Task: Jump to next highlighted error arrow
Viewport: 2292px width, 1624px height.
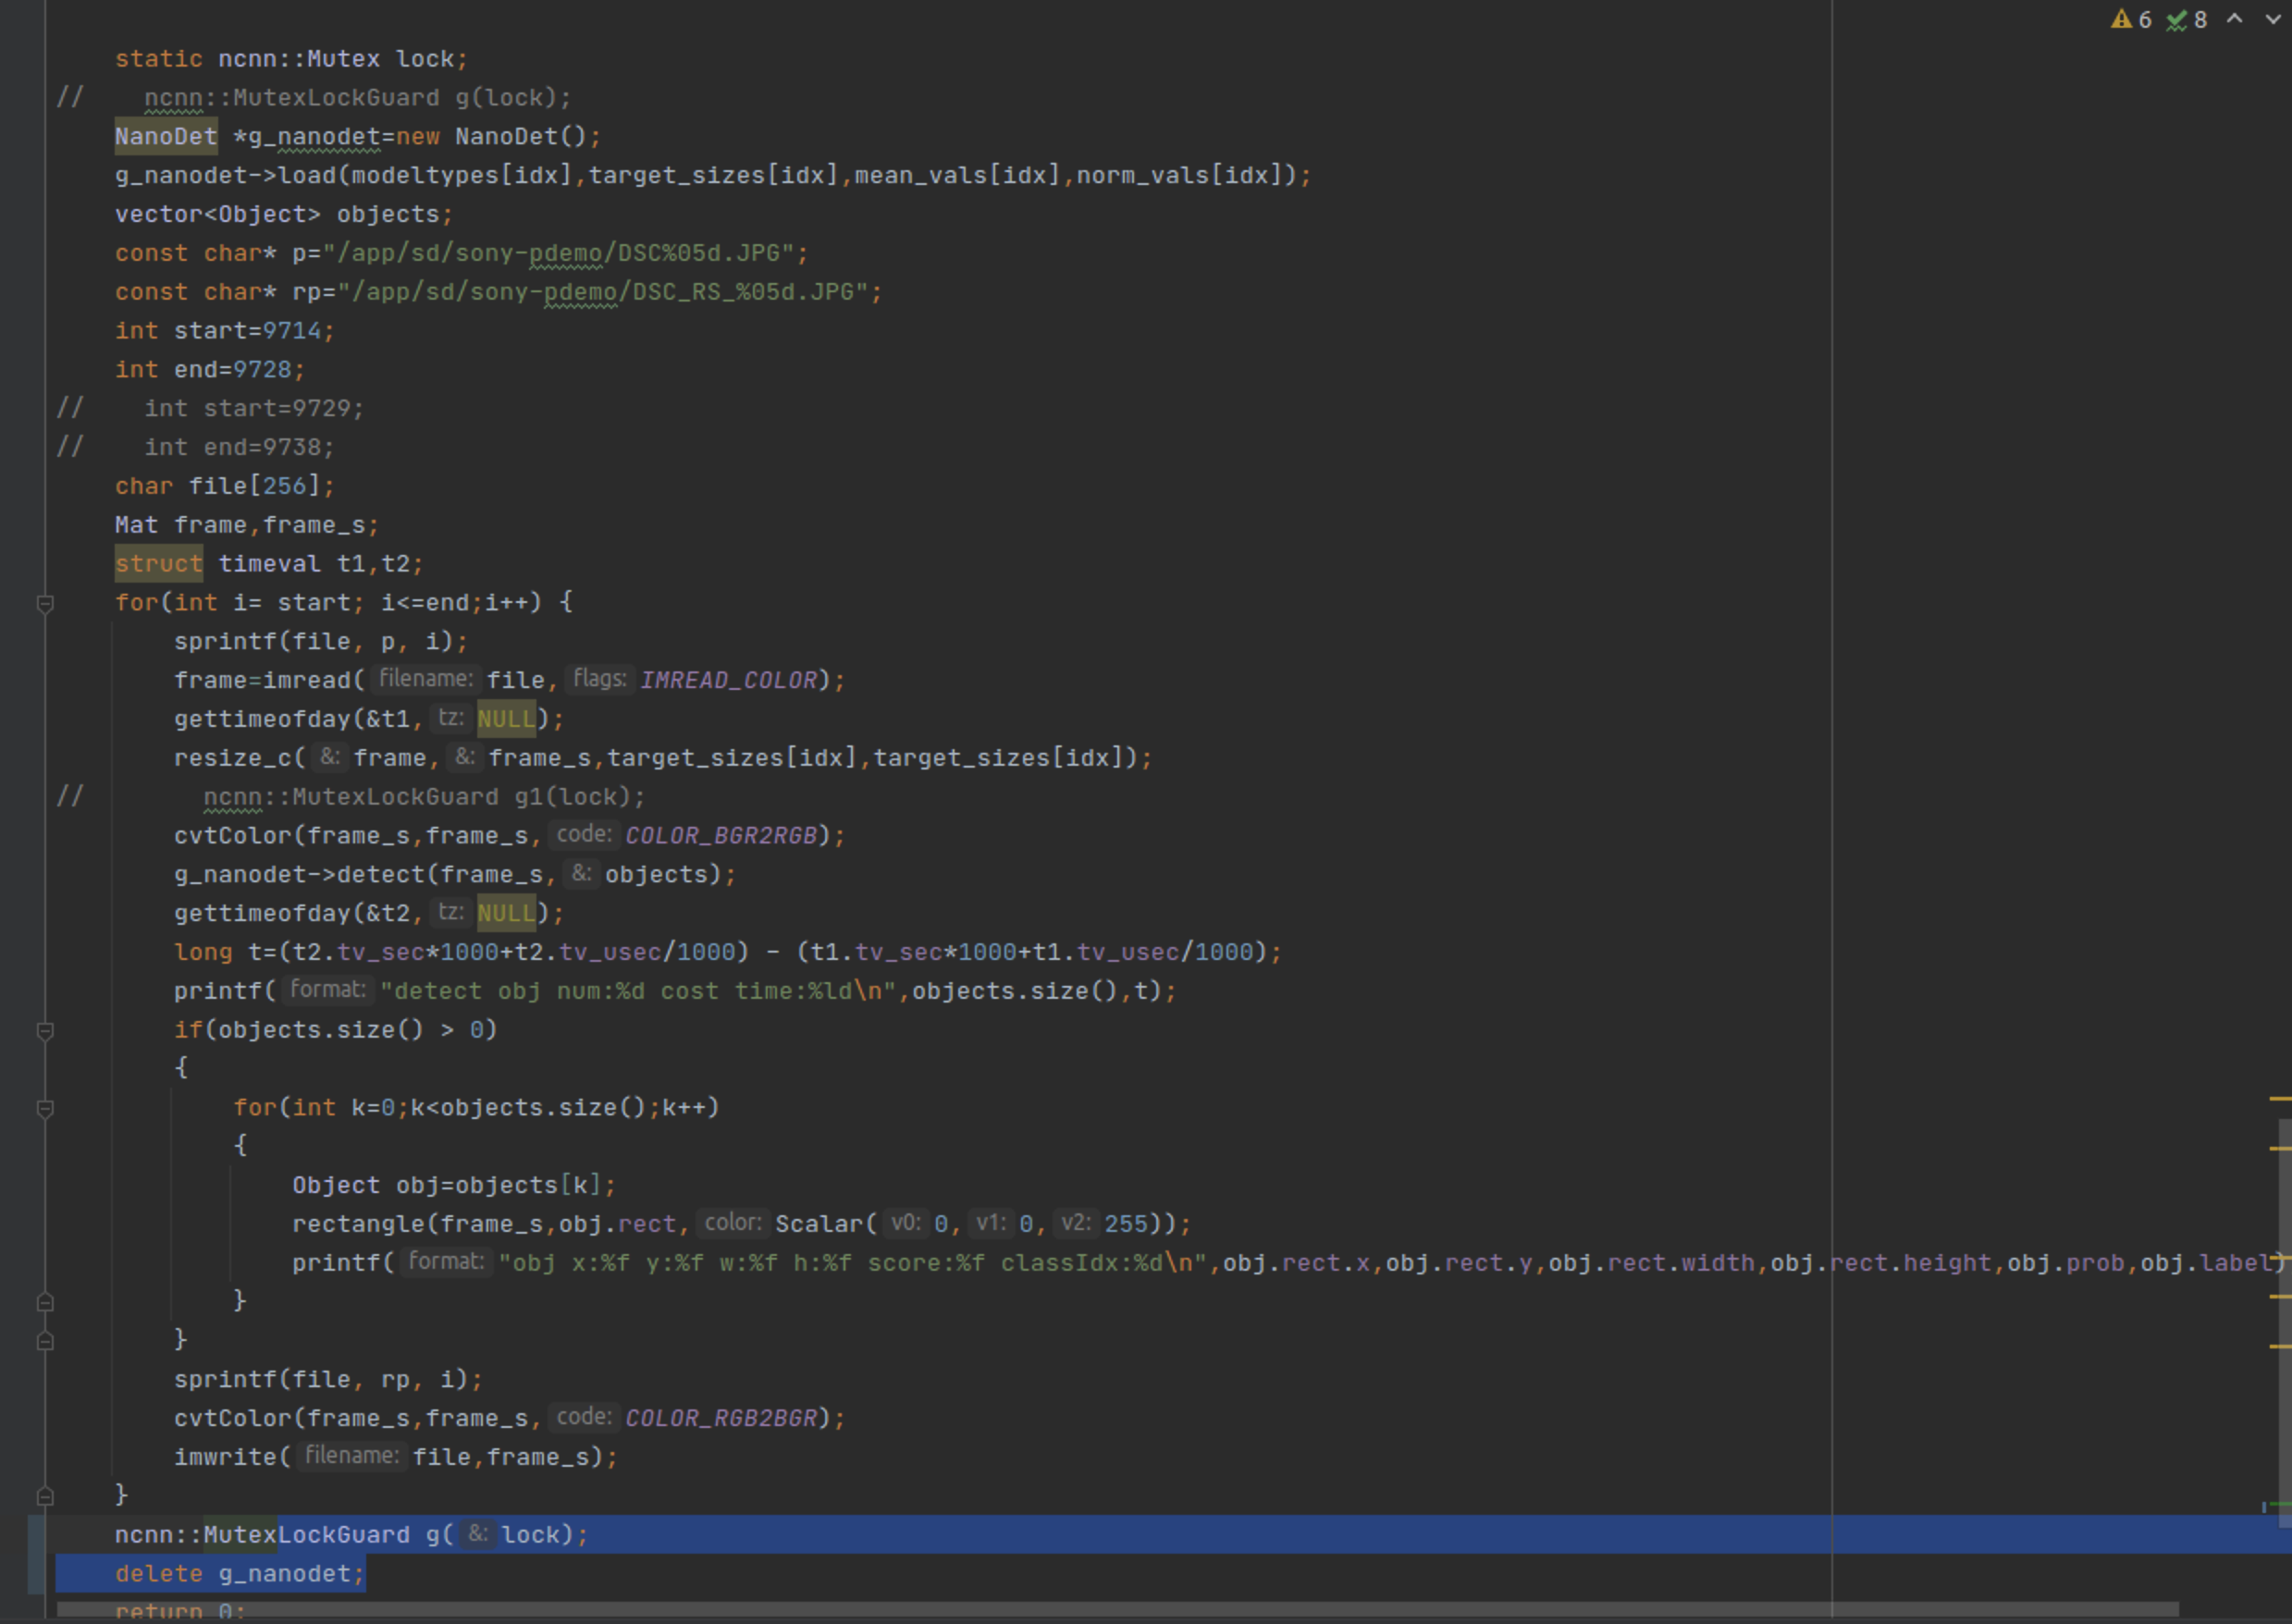Action: 2273,19
